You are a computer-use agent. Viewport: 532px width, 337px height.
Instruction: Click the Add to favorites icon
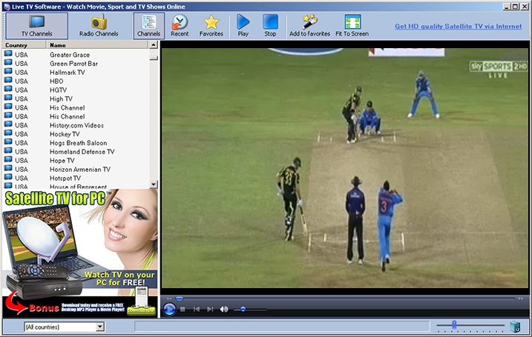(309, 26)
